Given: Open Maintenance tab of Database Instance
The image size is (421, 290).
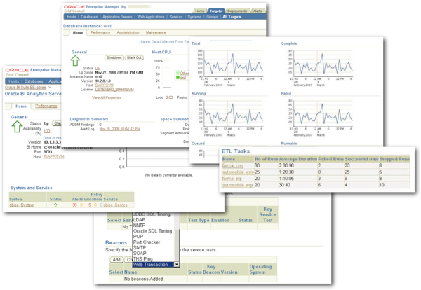Looking at the screenshot, I should (x=156, y=32).
